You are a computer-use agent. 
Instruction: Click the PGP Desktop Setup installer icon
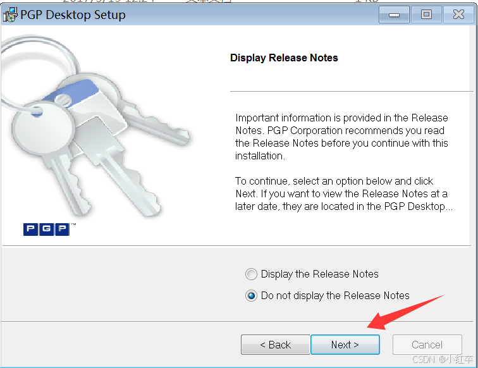pos(10,15)
